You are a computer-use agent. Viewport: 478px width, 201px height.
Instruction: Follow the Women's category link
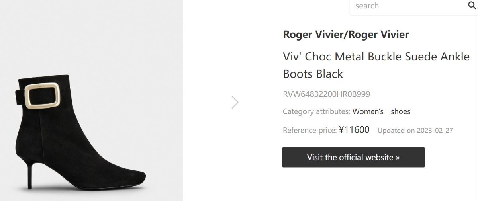click(368, 111)
